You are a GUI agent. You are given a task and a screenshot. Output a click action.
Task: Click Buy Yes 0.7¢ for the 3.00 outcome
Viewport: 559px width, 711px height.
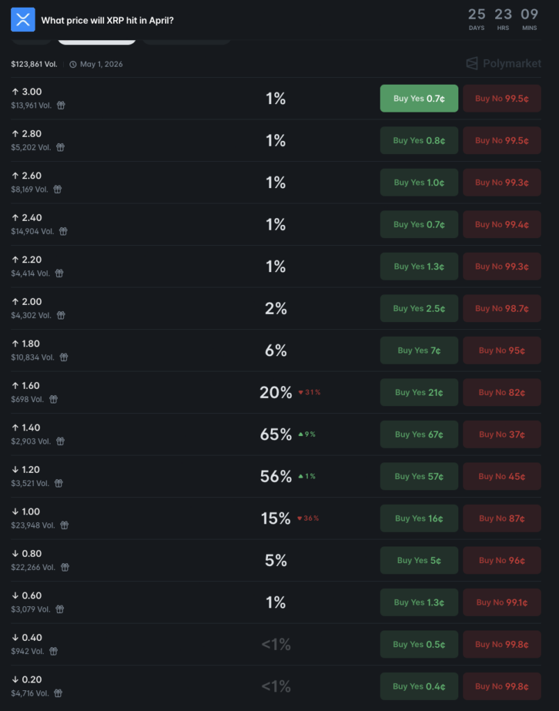click(419, 98)
